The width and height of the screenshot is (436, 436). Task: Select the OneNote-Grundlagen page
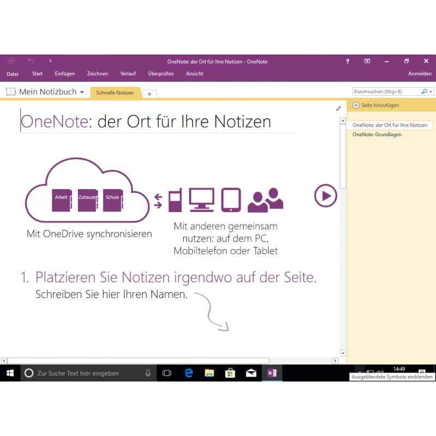coord(377,134)
